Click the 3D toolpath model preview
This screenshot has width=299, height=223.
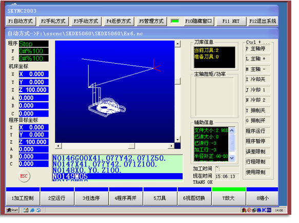pyautogui.click(x=114, y=91)
